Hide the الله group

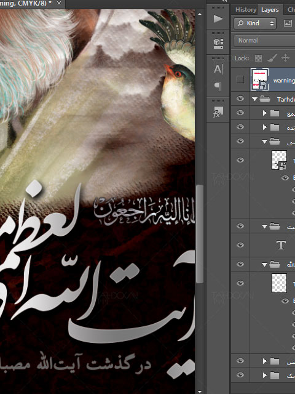(x=240, y=264)
